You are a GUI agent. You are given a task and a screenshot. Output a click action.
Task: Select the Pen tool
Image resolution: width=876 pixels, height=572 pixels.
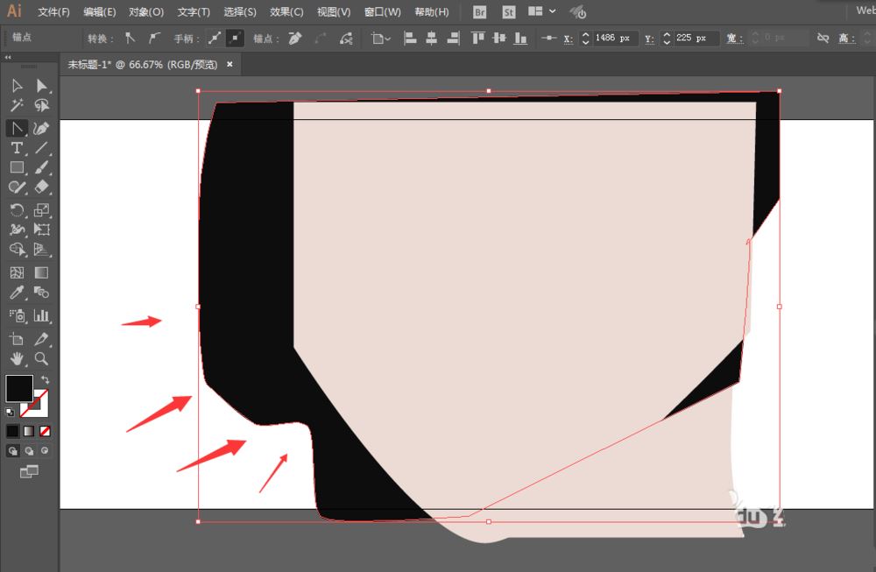point(16,128)
